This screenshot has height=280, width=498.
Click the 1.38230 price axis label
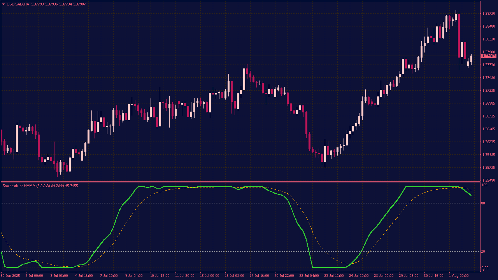[x=488, y=39]
